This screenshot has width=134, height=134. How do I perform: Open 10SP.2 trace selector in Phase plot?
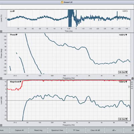coord(123,35)
